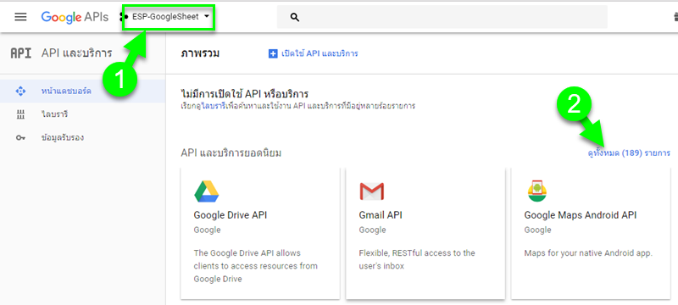Click the Google Maps Android icon
Image resolution: width=678 pixels, height=305 pixels.
click(x=537, y=191)
